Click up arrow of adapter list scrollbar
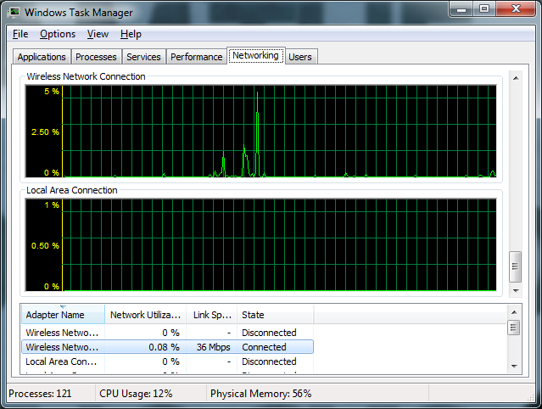Viewport: 542px width, 409px height. point(514,312)
